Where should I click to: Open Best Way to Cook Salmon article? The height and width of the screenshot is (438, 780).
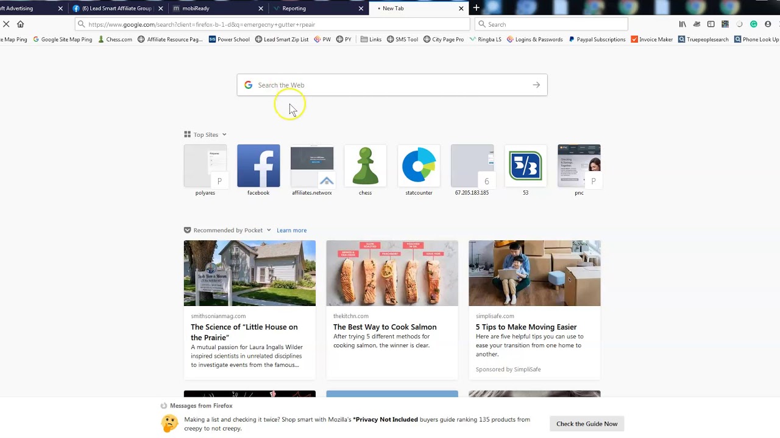tap(385, 327)
